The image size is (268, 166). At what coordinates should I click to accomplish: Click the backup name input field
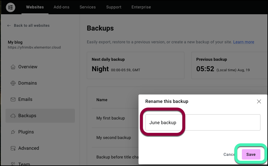[203, 122]
